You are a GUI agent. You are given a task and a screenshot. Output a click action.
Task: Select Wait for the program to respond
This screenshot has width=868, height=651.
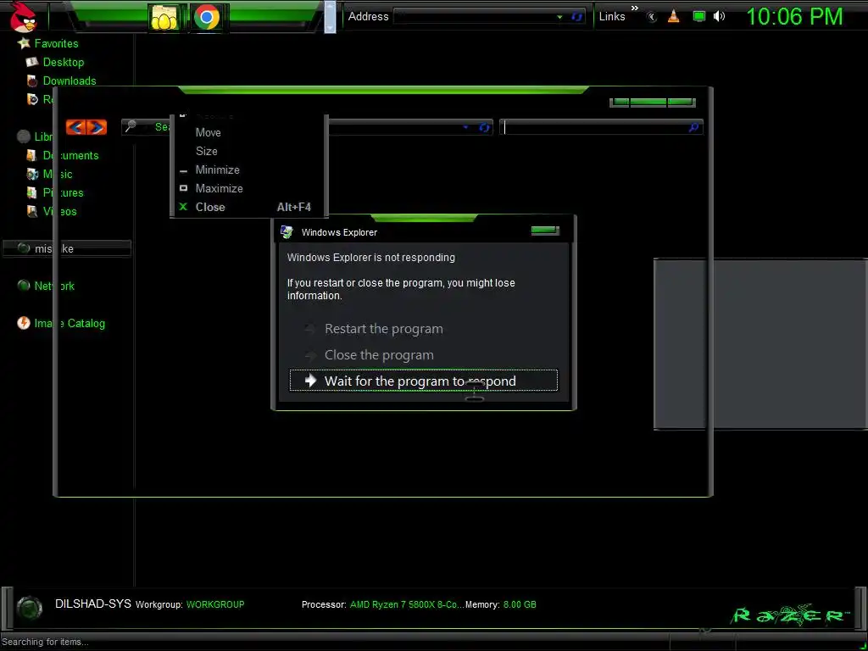click(x=424, y=381)
